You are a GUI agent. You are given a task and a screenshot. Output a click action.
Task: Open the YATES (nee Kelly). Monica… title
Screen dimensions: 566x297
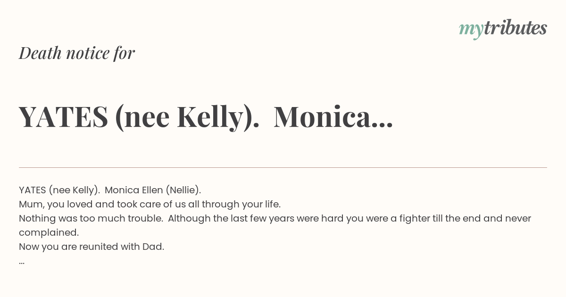[206, 117]
